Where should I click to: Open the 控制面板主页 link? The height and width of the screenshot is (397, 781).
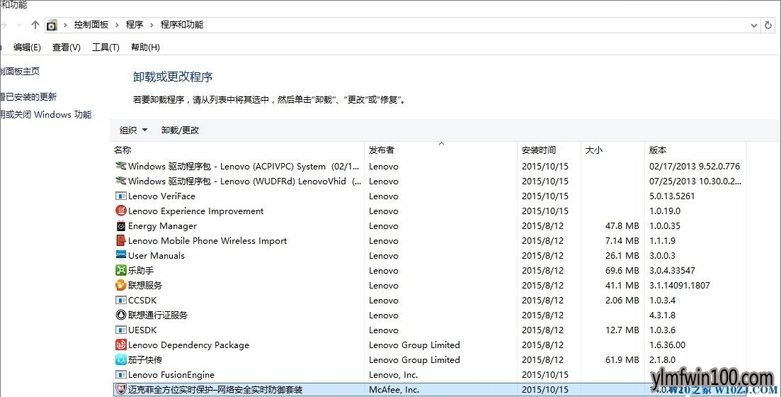(x=20, y=72)
